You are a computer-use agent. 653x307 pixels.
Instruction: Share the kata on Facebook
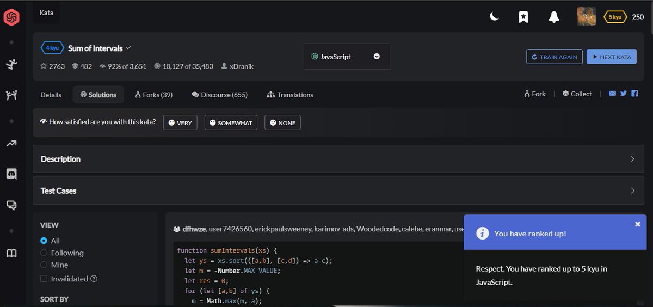point(634,94)
